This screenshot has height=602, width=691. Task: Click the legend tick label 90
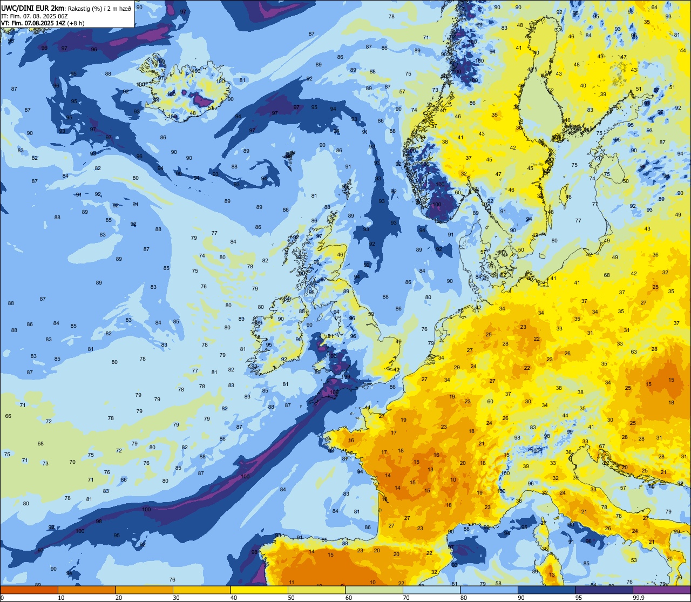pyautogui.click(x=521, y=598)
